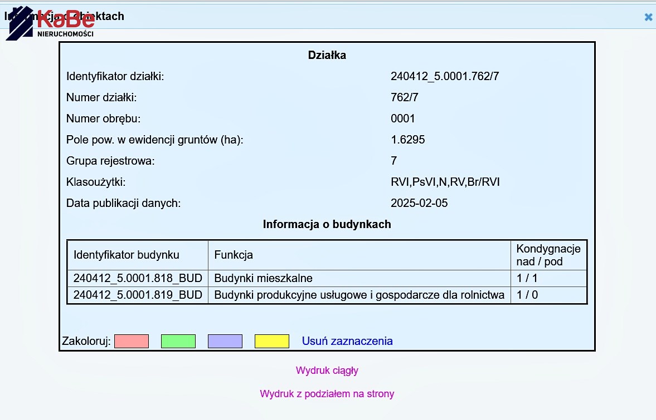The width and height of the screenshot is (656, 420).
Task: Select parcel identifier 240412_5.0001.762/7
Action: 445,76
